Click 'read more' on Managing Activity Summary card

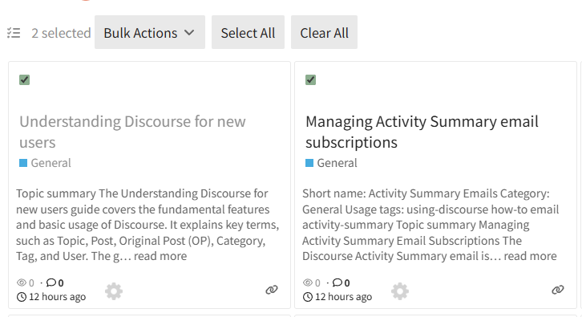tap(530, 256)
